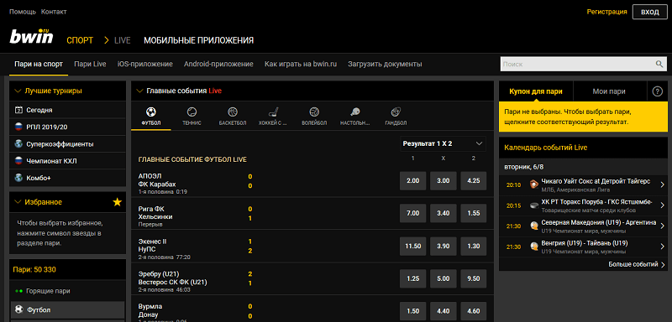Collapse the Главные события Live section
672x322 pixels.
pos(139,91)
